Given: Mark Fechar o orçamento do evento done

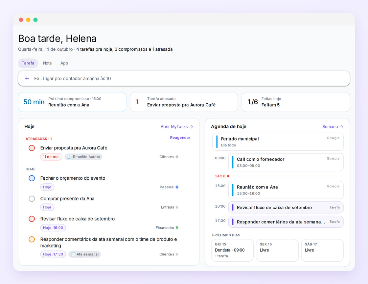Looking at the screenshot, I should click(x=32, y=178).
